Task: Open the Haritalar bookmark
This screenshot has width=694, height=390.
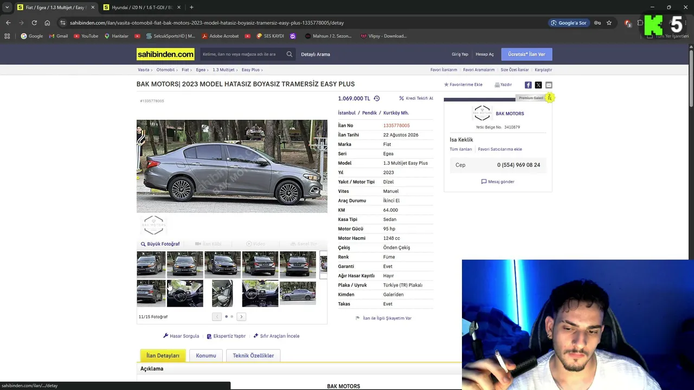Action: (116, 36)
